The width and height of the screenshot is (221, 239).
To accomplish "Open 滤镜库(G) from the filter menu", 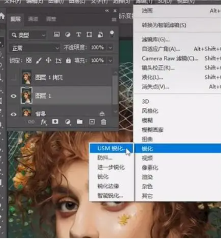I will (x=178, y=40).
